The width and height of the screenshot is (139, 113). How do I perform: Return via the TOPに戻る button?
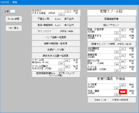[14, 28]
